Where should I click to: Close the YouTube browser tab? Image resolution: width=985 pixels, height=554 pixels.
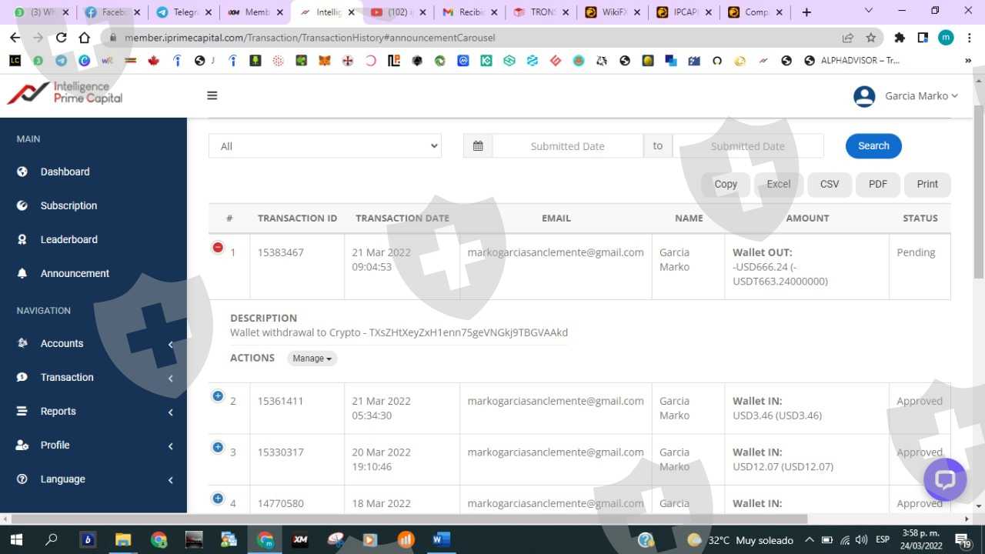coord(422,12)
